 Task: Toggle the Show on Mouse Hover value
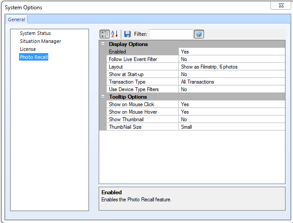click(231, 112)
